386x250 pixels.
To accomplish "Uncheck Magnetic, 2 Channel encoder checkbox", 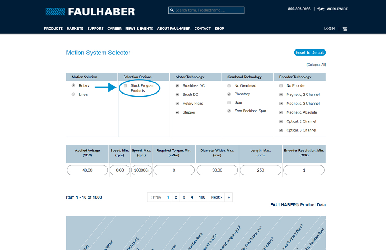I will (x=281, y=94).
